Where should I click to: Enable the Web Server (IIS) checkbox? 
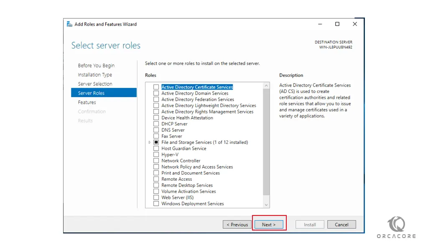[156, 197]
